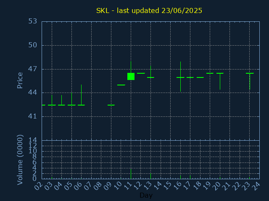Click the day label '09'

click(108, 186)
